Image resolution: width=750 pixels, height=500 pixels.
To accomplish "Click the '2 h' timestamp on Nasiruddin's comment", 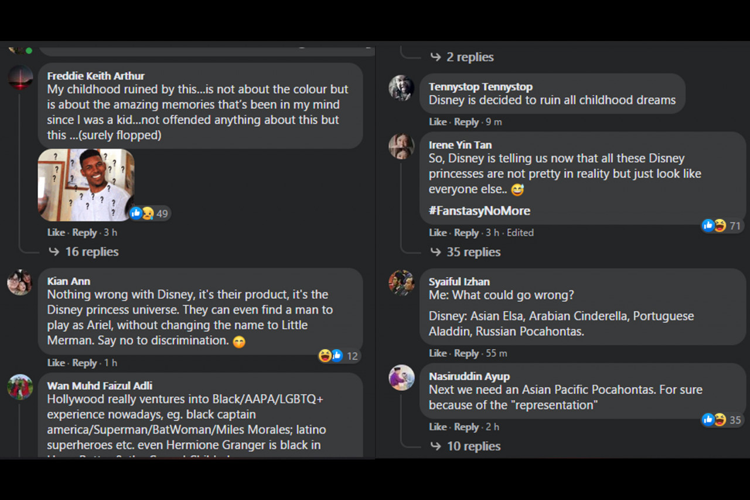I will [x=492, y=427].
